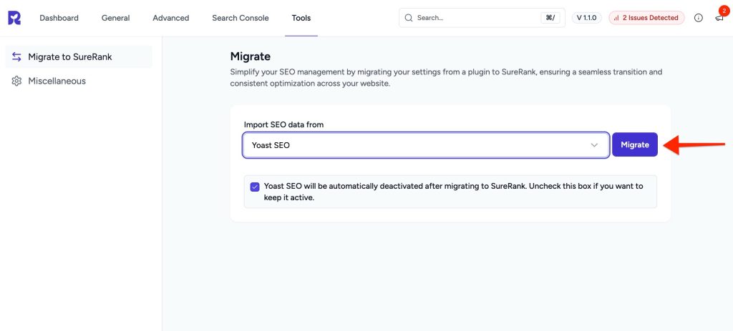The height and width of the screenshot is (331, 733).
Task: Click the search magnifier icon
Action: tap(409, 18)
